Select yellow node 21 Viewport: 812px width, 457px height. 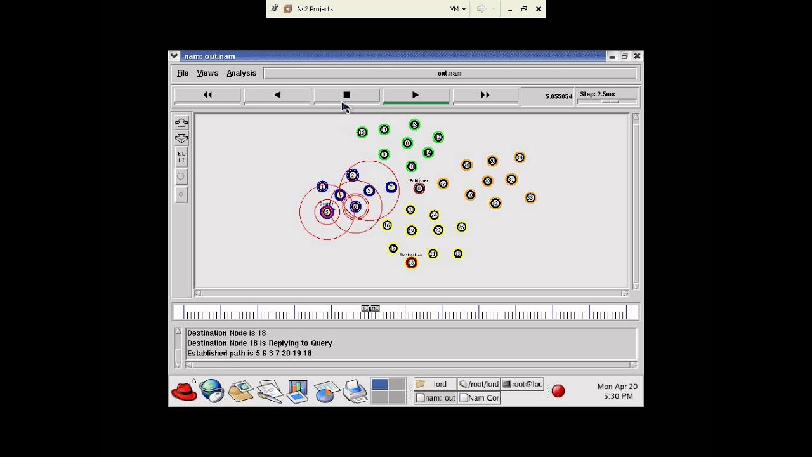433,254
